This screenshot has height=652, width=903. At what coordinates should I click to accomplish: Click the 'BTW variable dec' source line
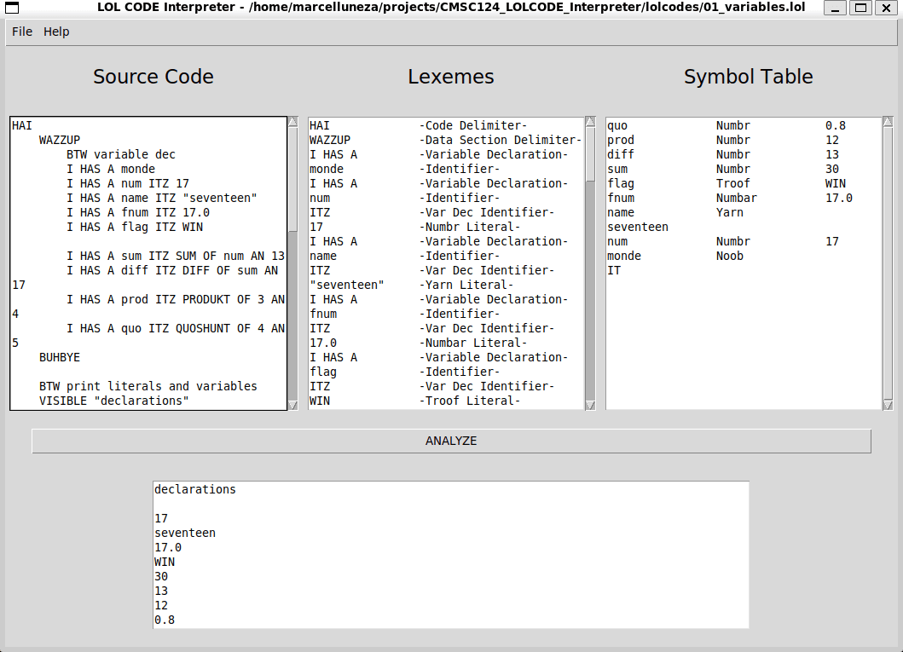tap(121, 154)
